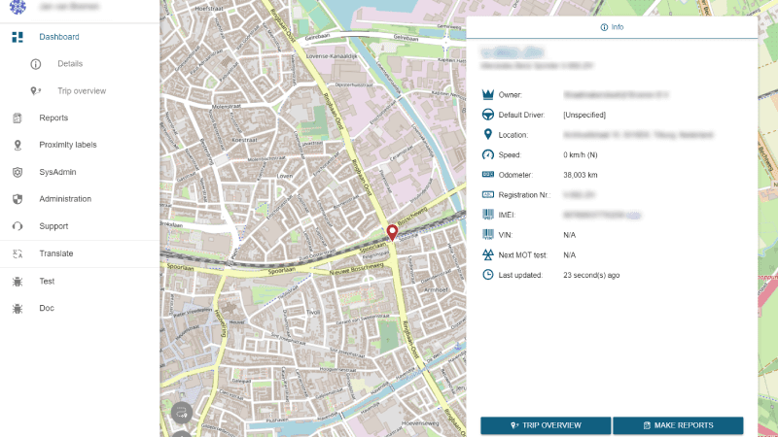Click the Default Driver steering wheel icon
The width and height of the screenshot is (778, 437).
coord(488,115)
